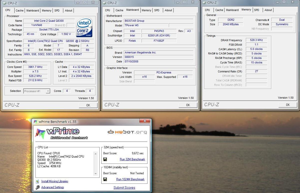Viewport: 300px width, 193px height.
Task: Click the processor name Intel Core 2 Quad Q8300
Action: point(49,21)
